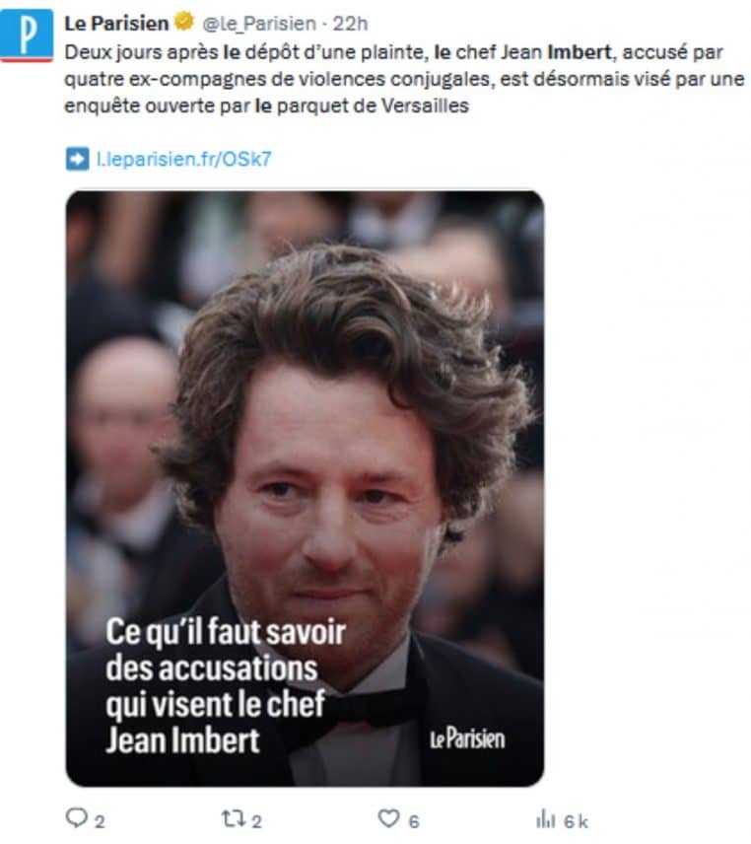Click the like count number 6
The width and height of the screenshot is (751, 844).
pyautogui.click(x=414, y=821)
